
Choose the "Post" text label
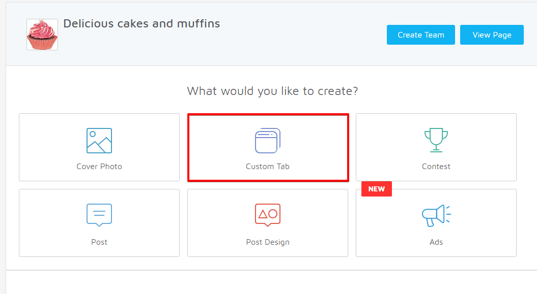(99, 242)
